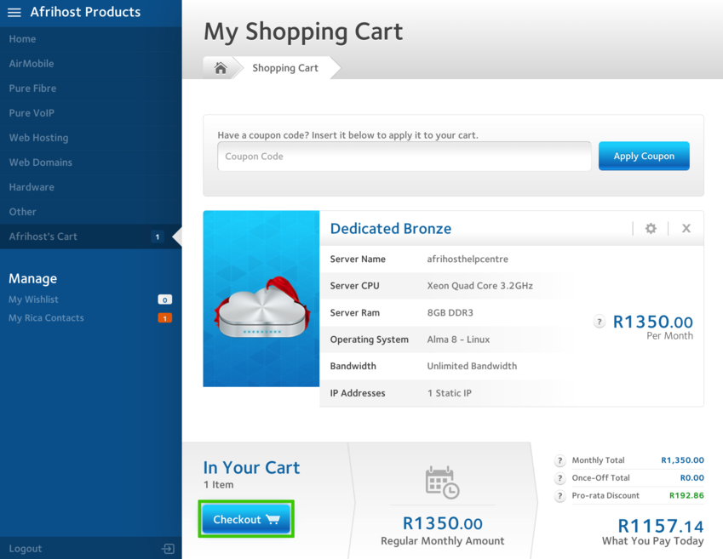
Task: Click the Checkout button
Action: click(246, 519)
